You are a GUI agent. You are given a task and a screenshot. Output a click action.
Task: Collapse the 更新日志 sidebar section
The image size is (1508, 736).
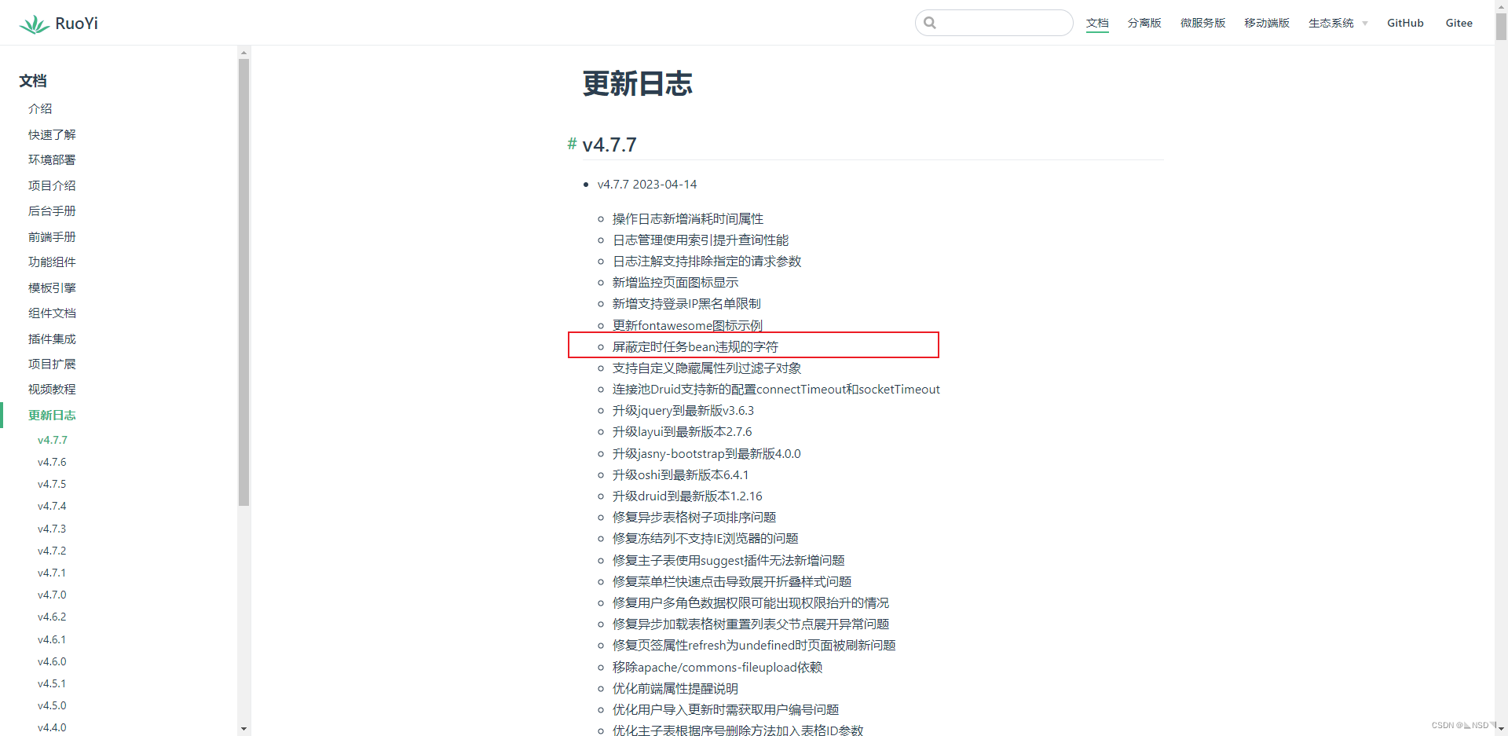coord(52,415)
